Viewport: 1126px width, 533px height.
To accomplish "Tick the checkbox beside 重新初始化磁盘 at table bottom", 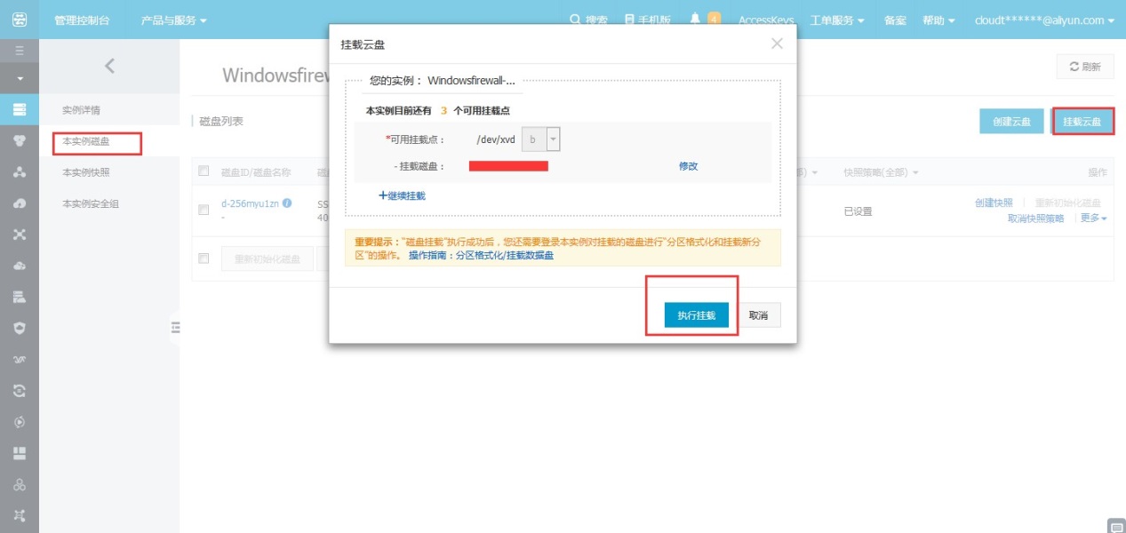I will point(204,259).
